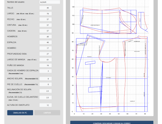Image resolution: width=162 pixels, height=124 pixels.
Task: Click the CINTURA 57 label in pattern
Action: pyautogui.click(x=108, y=77)
